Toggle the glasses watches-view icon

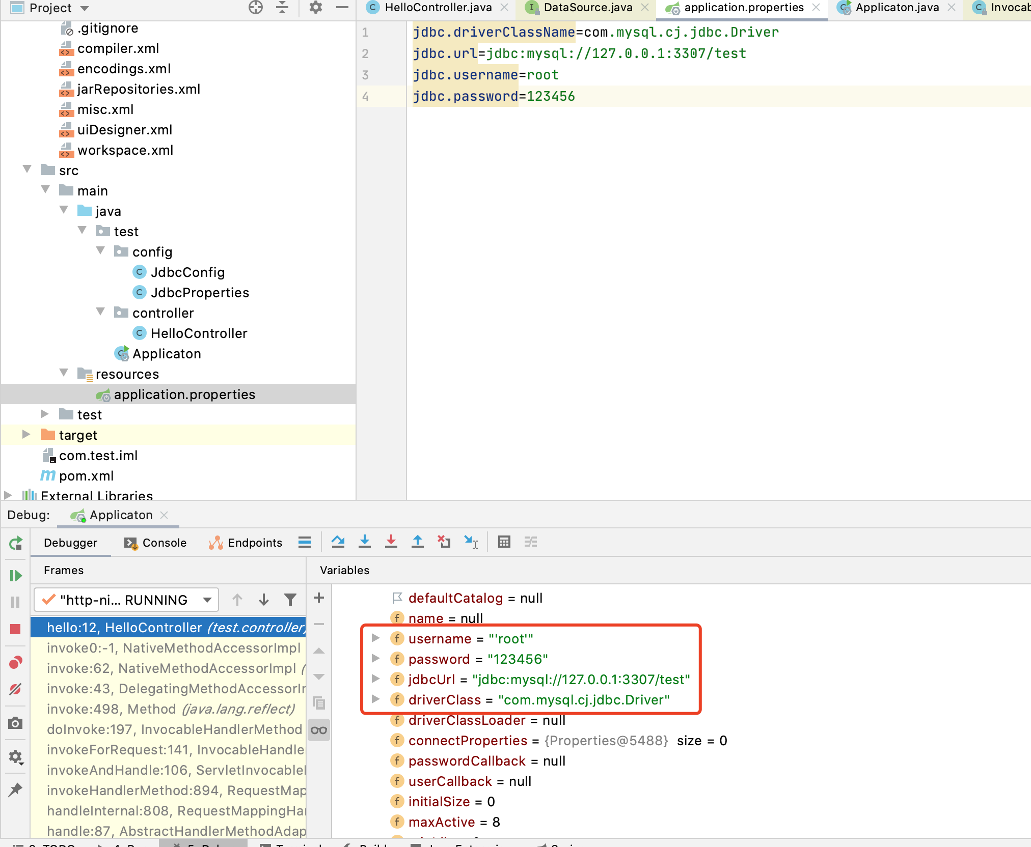point(319,730)
